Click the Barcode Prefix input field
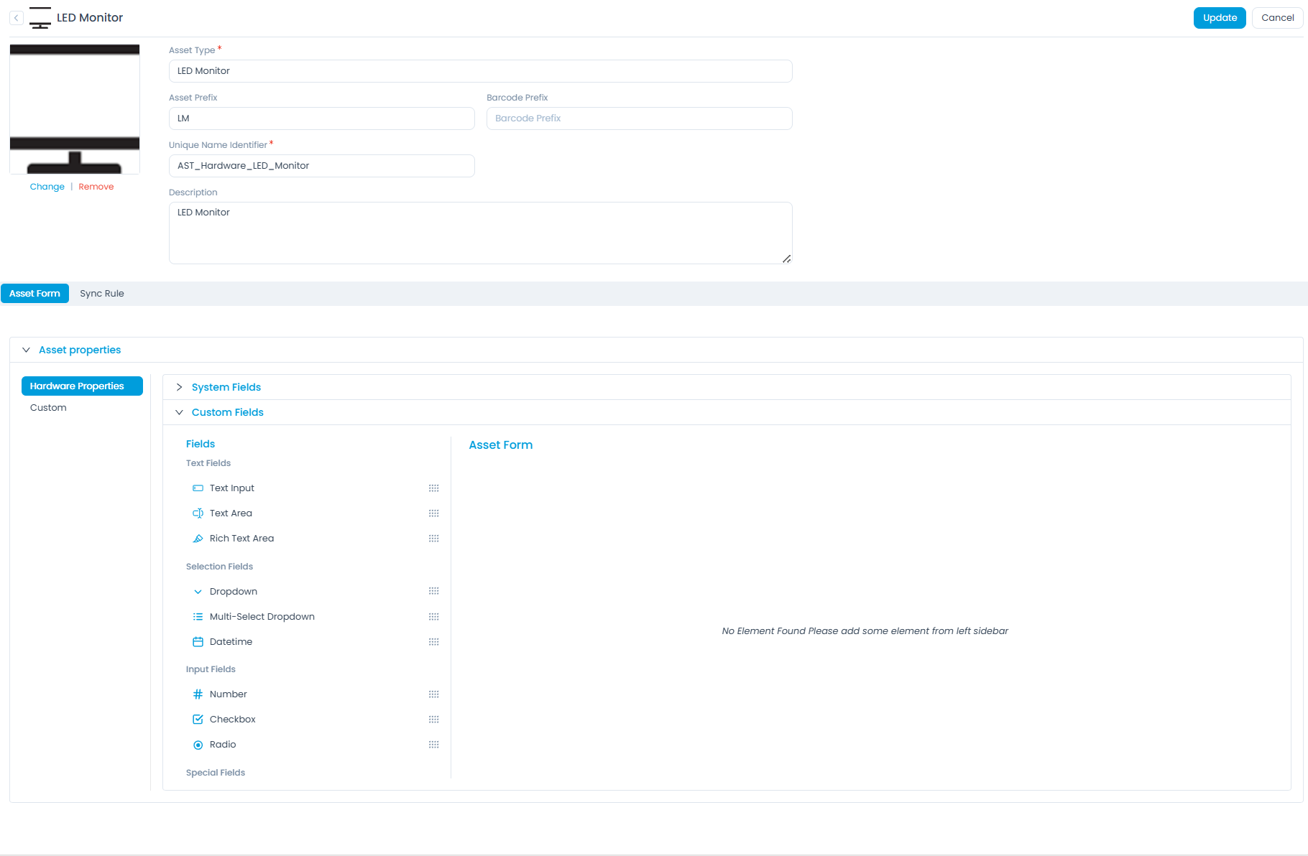The image size is (1308, 856). [x=638, y=118]
